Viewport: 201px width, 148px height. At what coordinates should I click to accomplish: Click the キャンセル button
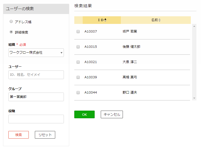(x=112, y=114)
